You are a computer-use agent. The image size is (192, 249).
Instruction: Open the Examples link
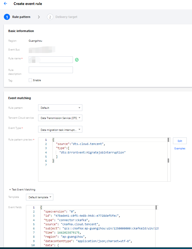tap(180, 149)
